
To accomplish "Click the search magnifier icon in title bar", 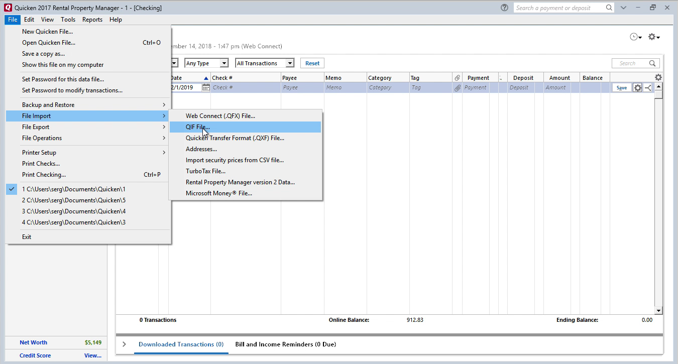I will [x=609, y=8].
